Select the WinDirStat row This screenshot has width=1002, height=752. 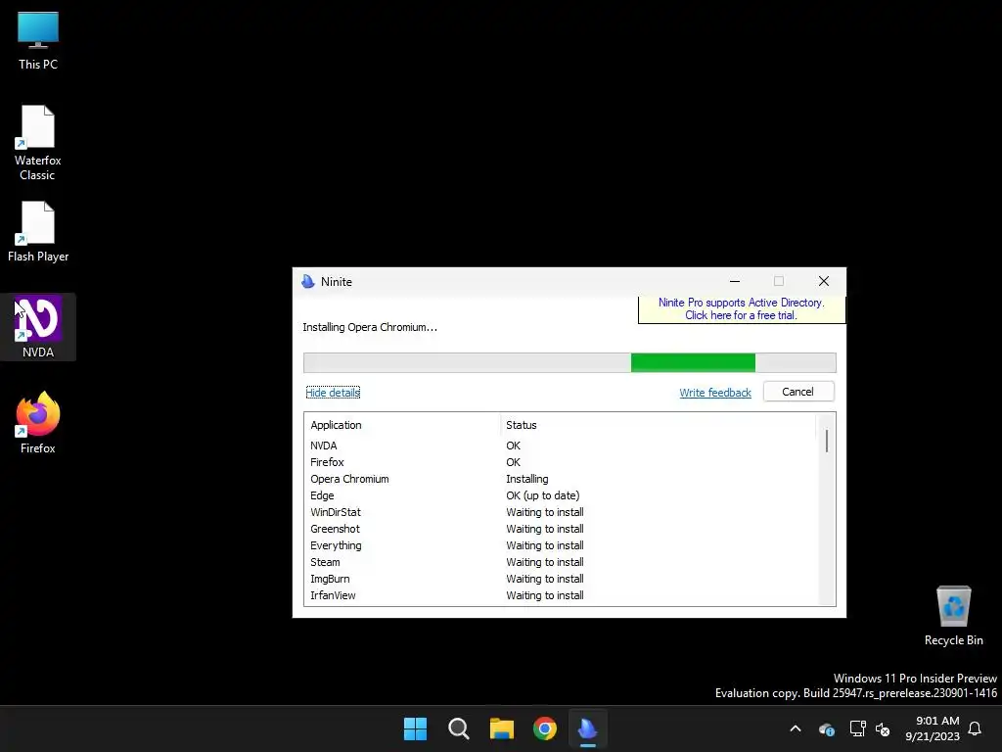[x=561, y=511]
